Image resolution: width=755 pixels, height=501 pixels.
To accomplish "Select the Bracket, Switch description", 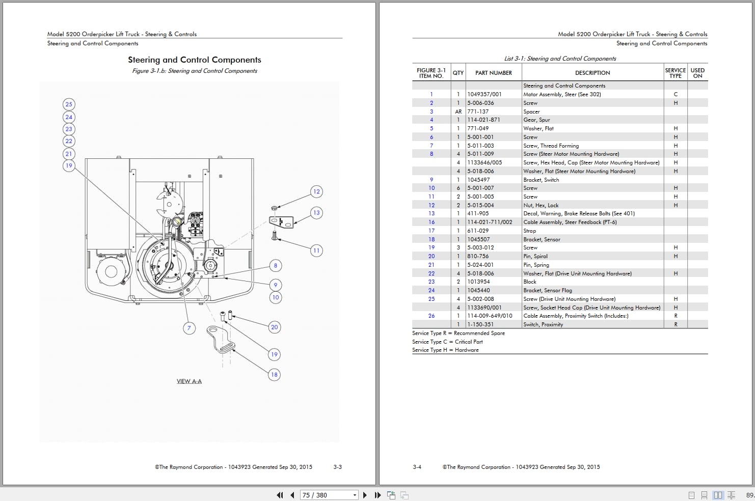I will (x=541, y=180).
